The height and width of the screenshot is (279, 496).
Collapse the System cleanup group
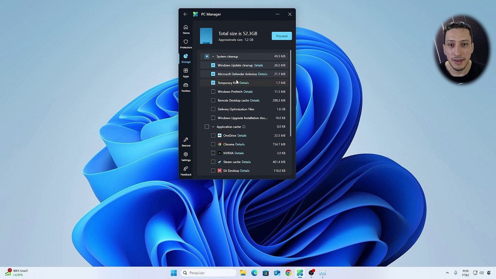(213, 57)
